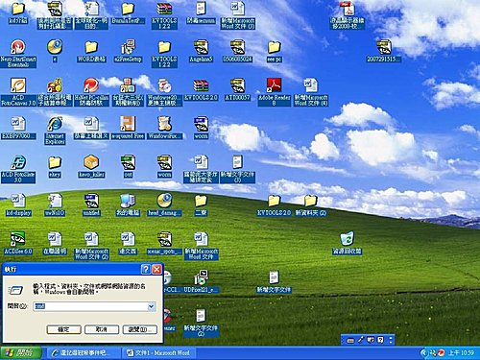The height and width of the screenshot is (360, 480).
Task: Click the help icon on language bar
Action: tap(380, 340)
